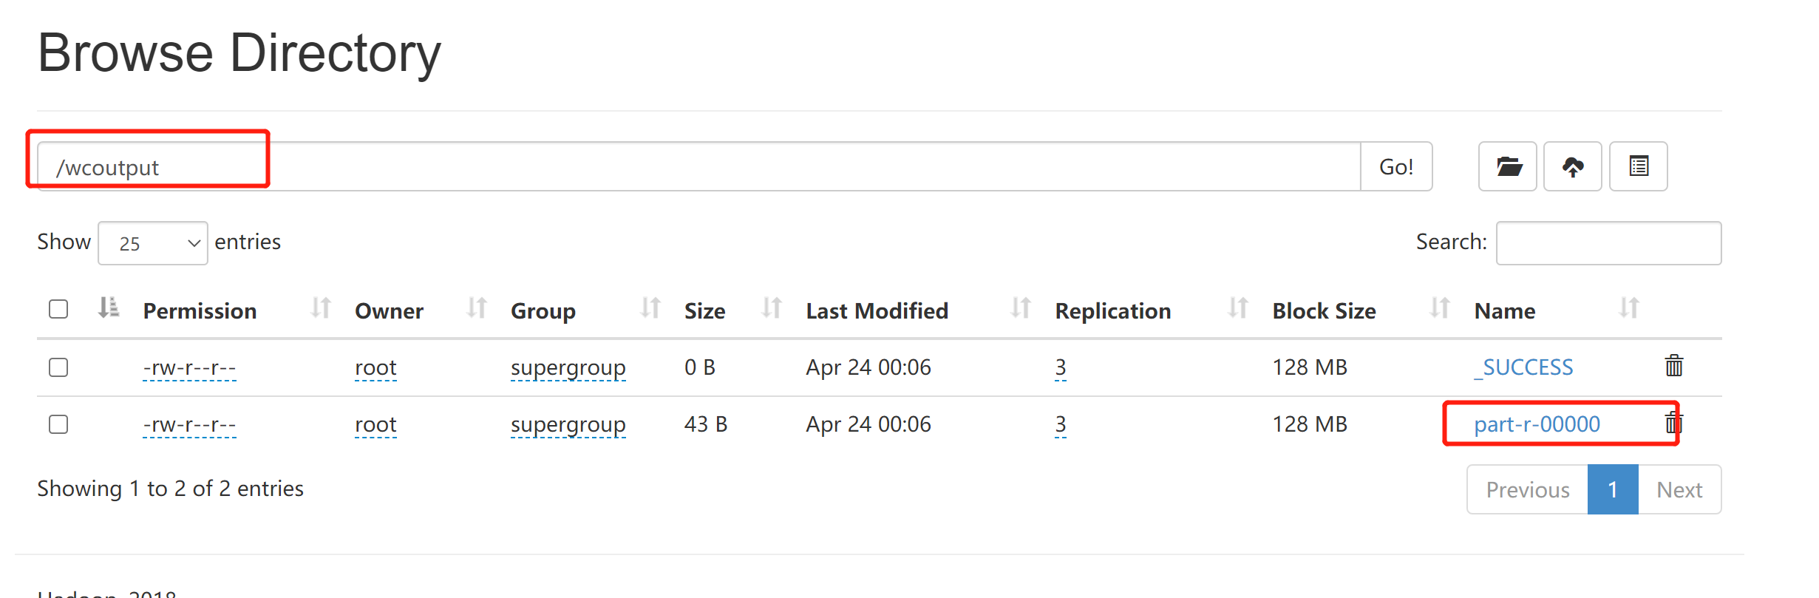This screenshot has height=598, width=1819.
Task: Sort by Last Modified column arrows
Action: coord(1020,308)
